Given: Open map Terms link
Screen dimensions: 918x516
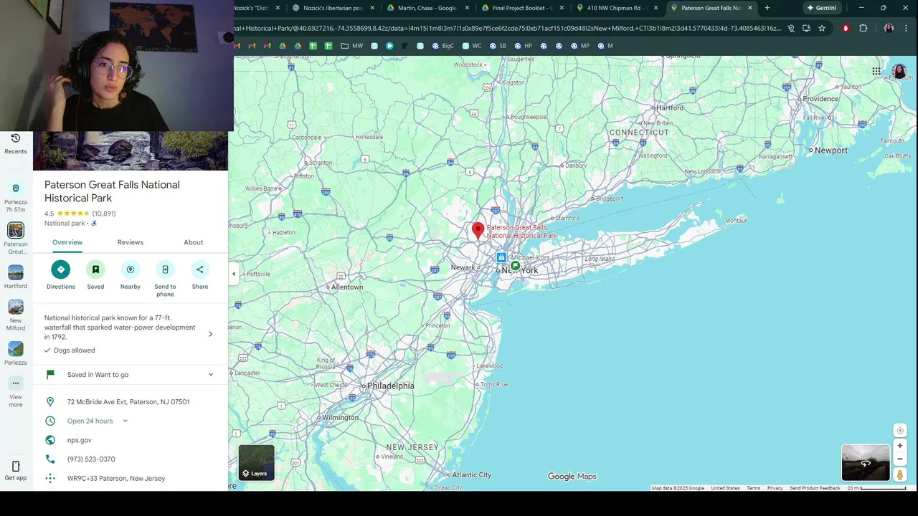Looking at the screenshot, I should 753,488.
